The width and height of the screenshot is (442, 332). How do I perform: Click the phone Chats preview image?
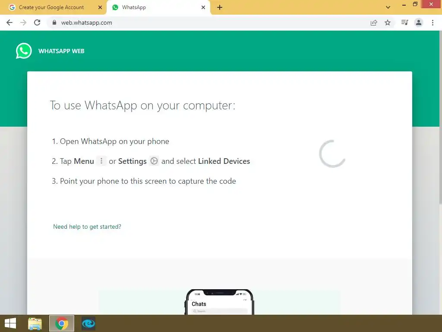220,301
